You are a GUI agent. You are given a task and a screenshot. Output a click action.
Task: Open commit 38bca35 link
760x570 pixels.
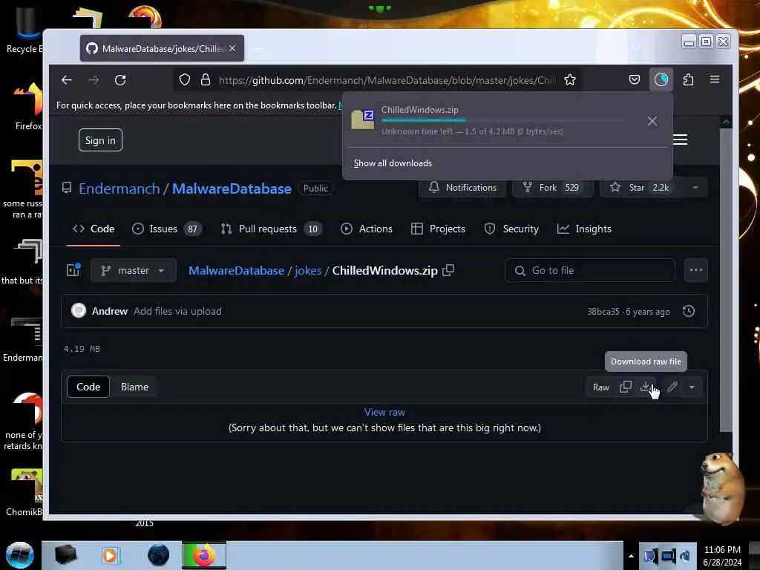coord(603,312)
